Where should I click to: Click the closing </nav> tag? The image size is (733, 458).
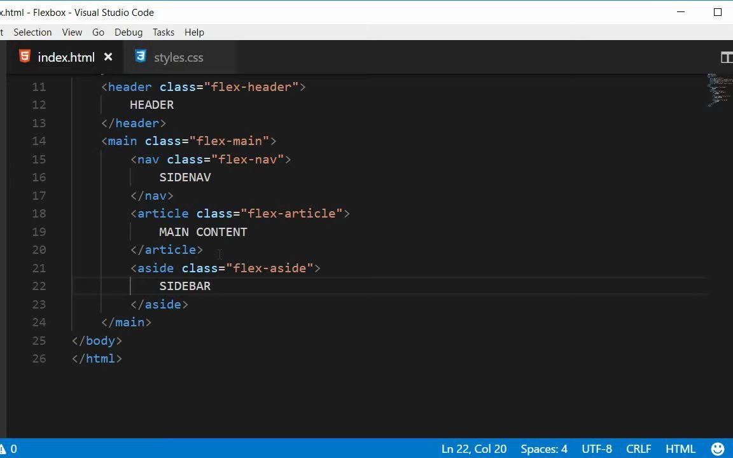click(152, 196)
